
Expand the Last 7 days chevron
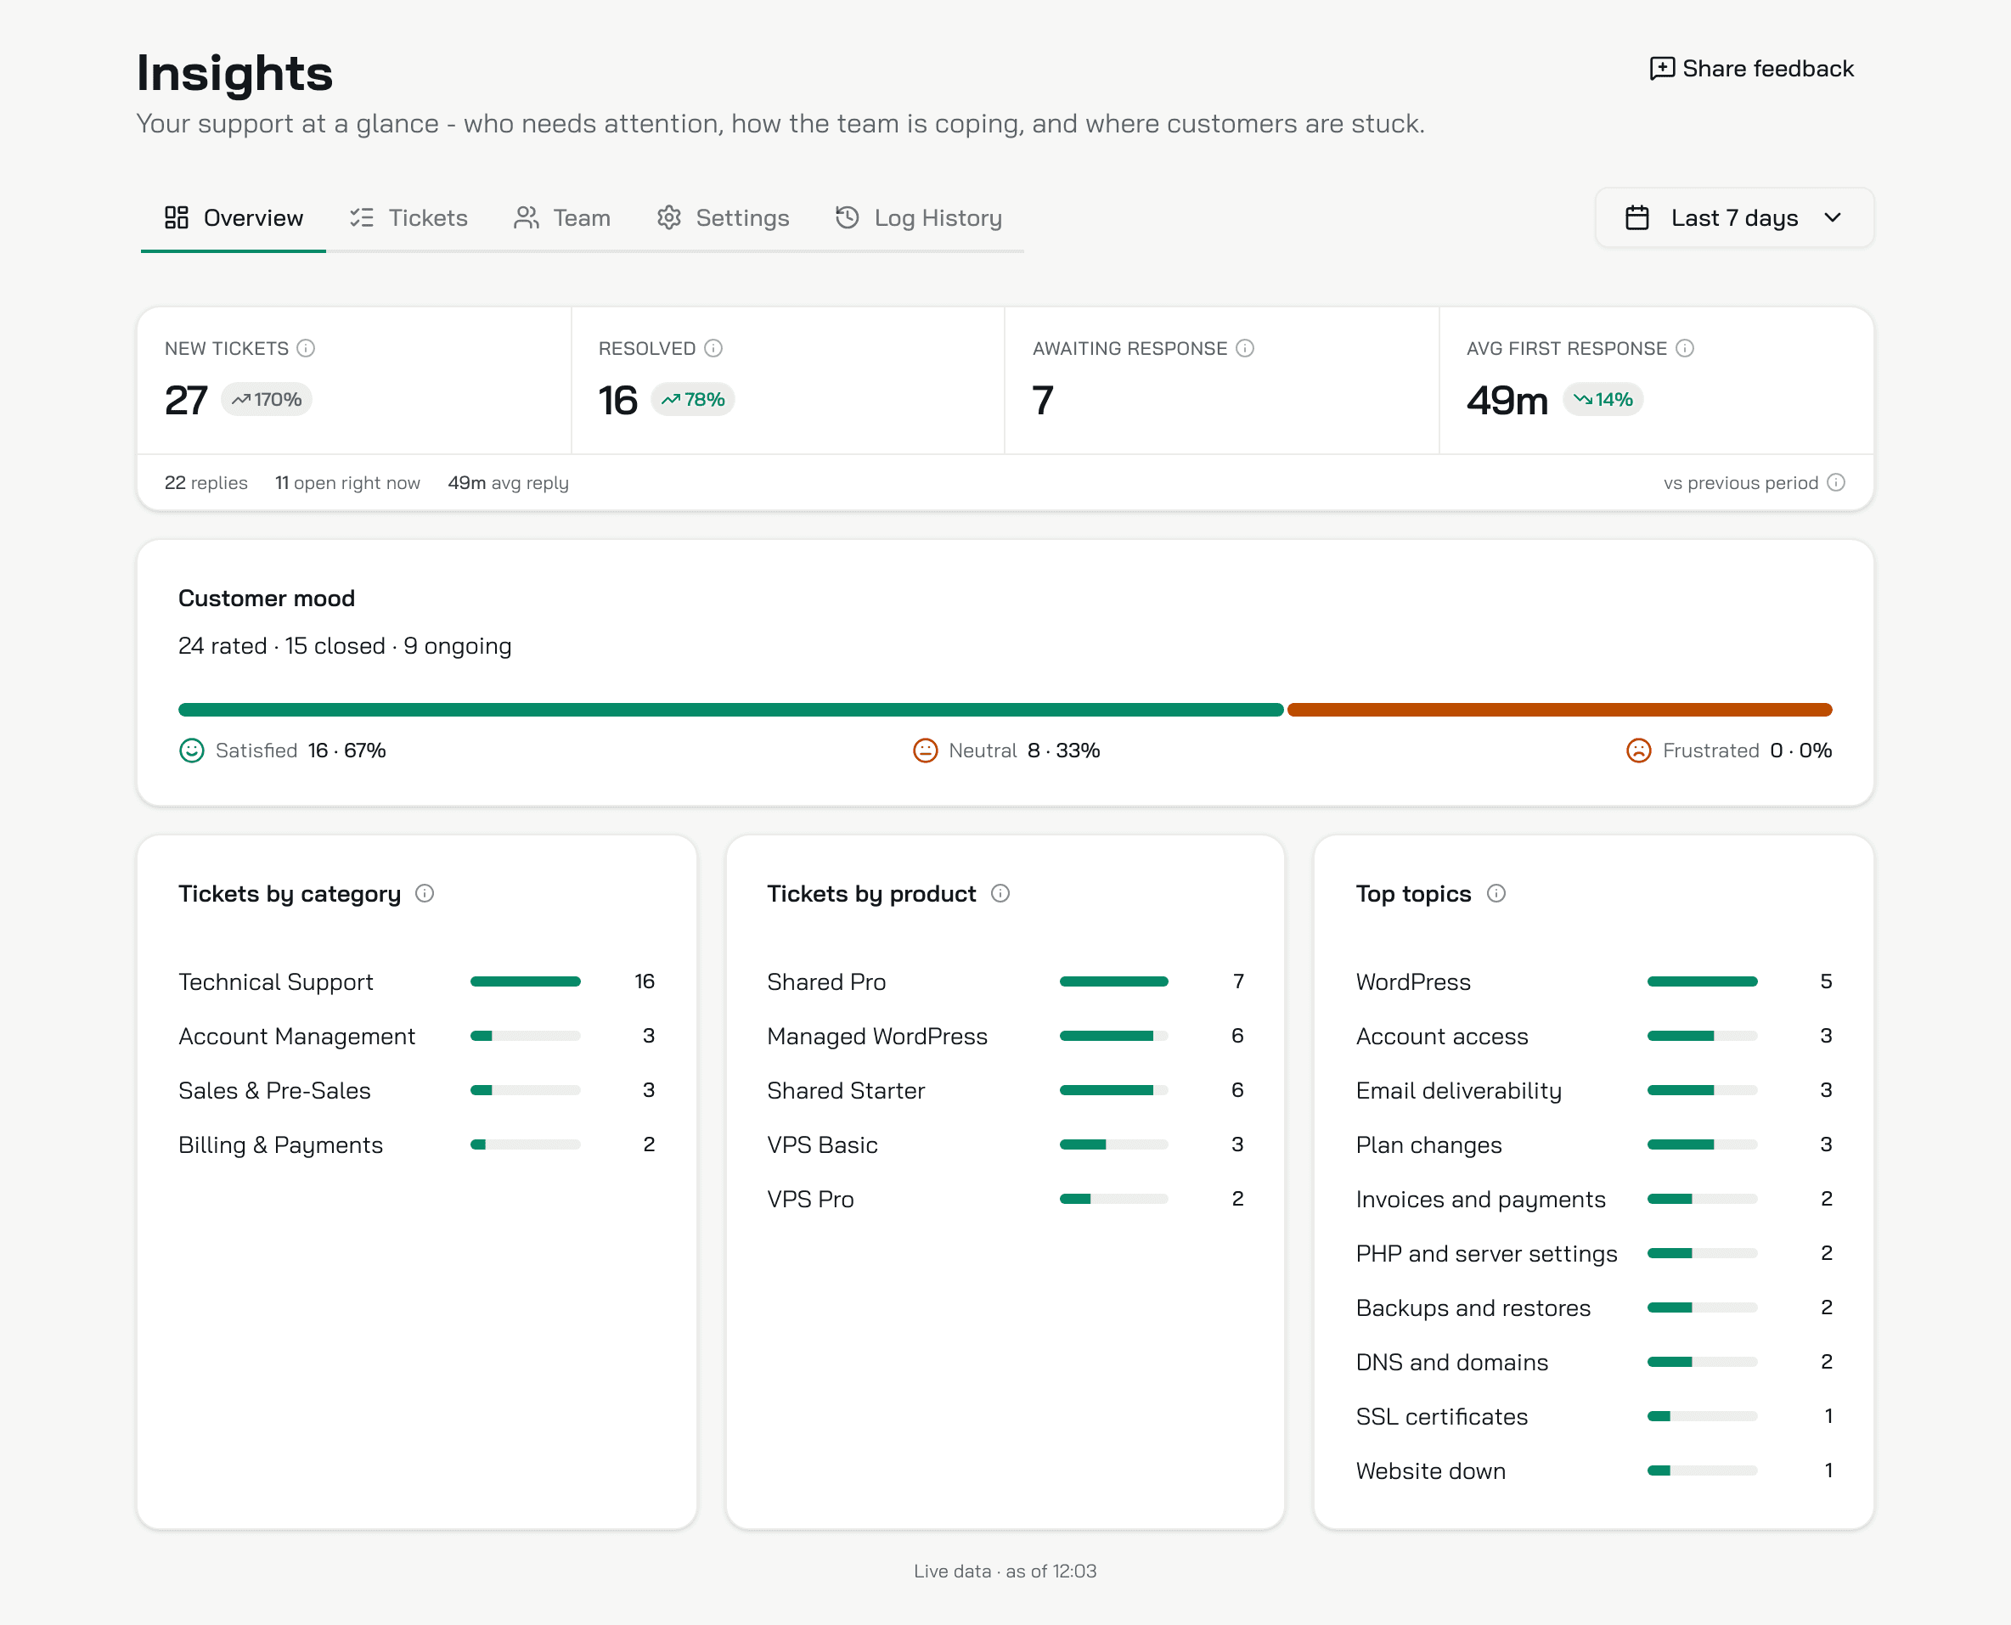pyautogui.click(x=1834, y=218)
